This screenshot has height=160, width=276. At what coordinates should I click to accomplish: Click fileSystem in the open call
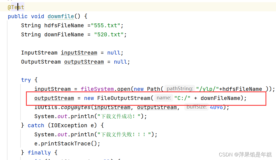point(97,89)
